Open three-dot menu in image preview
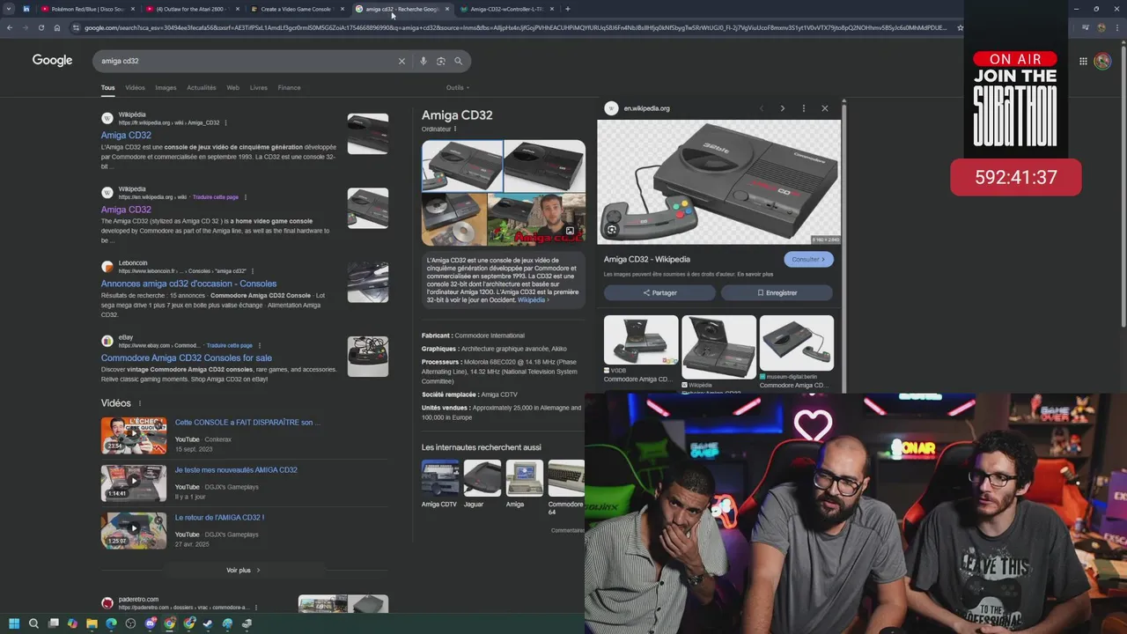 803,108
